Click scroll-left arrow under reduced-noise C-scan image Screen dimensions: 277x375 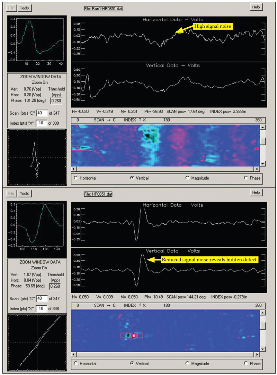(x=73, y=355)
